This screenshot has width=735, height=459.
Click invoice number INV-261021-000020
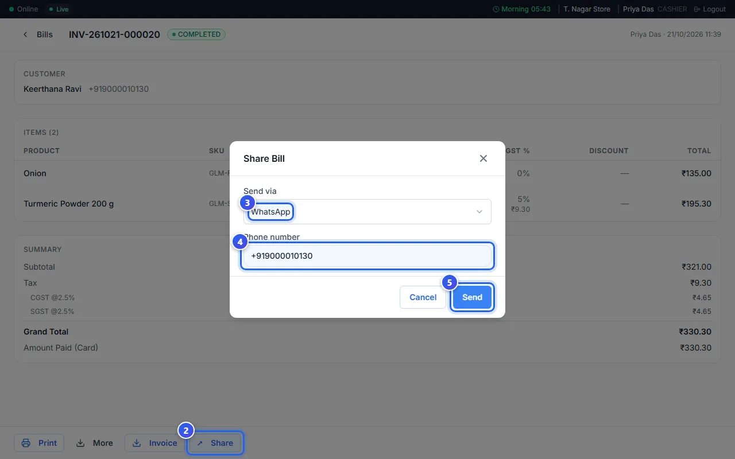[114, 34]
